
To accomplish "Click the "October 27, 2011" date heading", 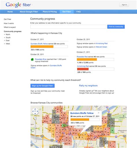I will pos(37,39).
